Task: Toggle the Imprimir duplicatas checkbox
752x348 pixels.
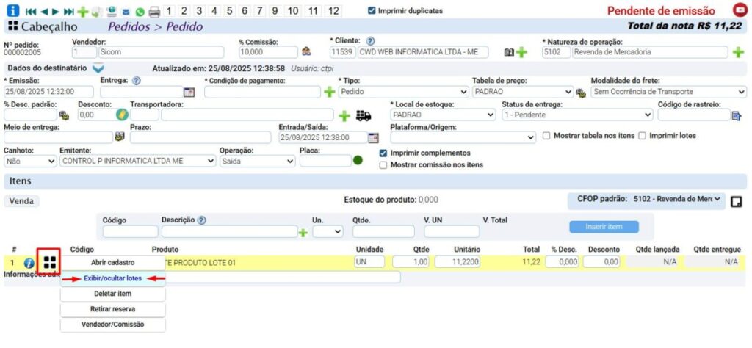Action: click(x=372, y=11)
